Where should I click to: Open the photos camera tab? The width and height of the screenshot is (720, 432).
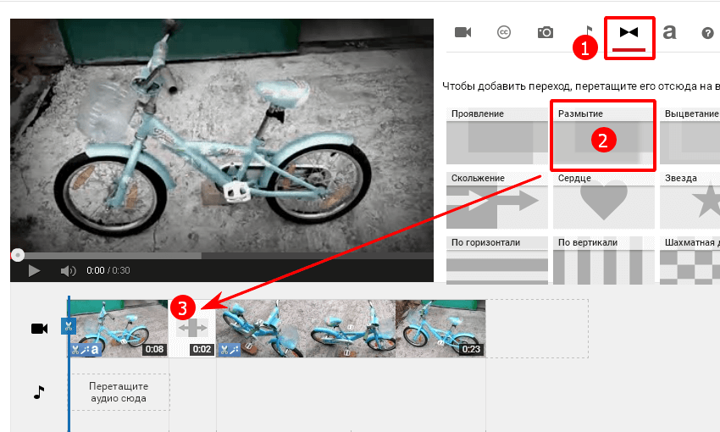(x=545, y=32)
